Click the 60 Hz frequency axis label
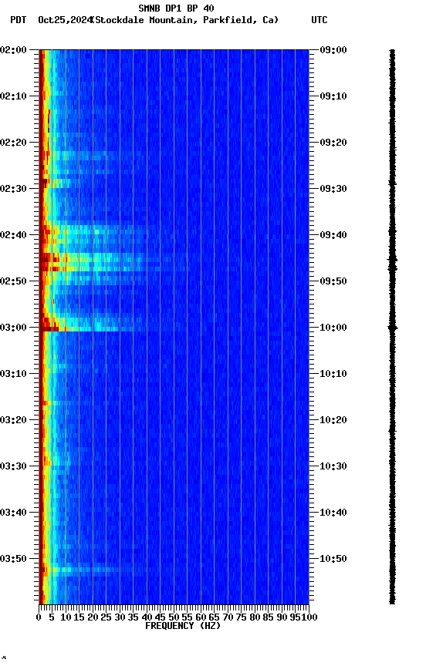Viewport: 426px width, 666px height. pyautogui.click(x=201, y=617)
